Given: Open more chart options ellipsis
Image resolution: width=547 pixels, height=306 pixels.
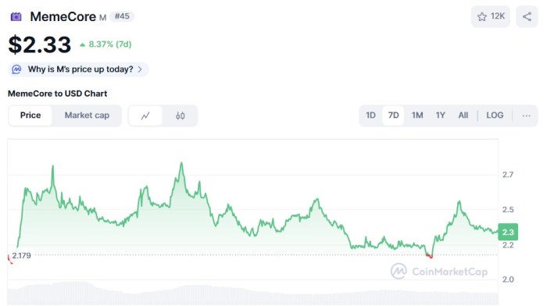Looking at the screenshot, I should pyautogui.click(x=526, y=116).
